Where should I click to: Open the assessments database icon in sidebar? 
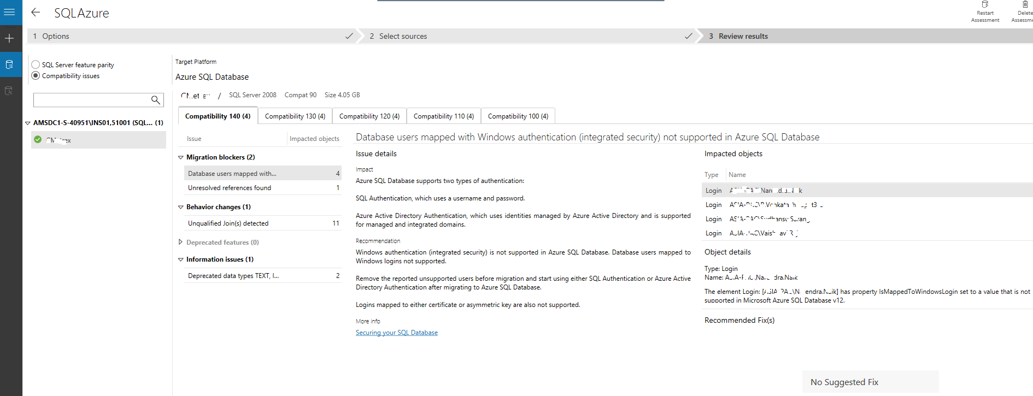[x=9, y=64]
